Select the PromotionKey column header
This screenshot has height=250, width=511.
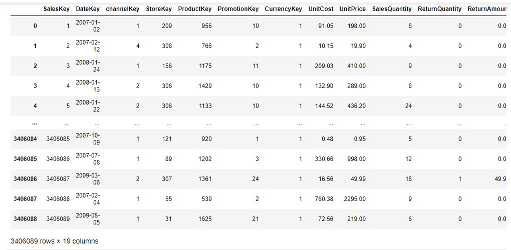pos(238,9)
